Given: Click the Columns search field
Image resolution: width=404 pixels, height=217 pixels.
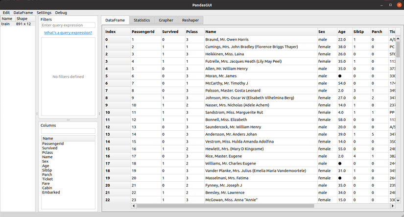Looking at the screenshot, I should click(x=68, y=131).
